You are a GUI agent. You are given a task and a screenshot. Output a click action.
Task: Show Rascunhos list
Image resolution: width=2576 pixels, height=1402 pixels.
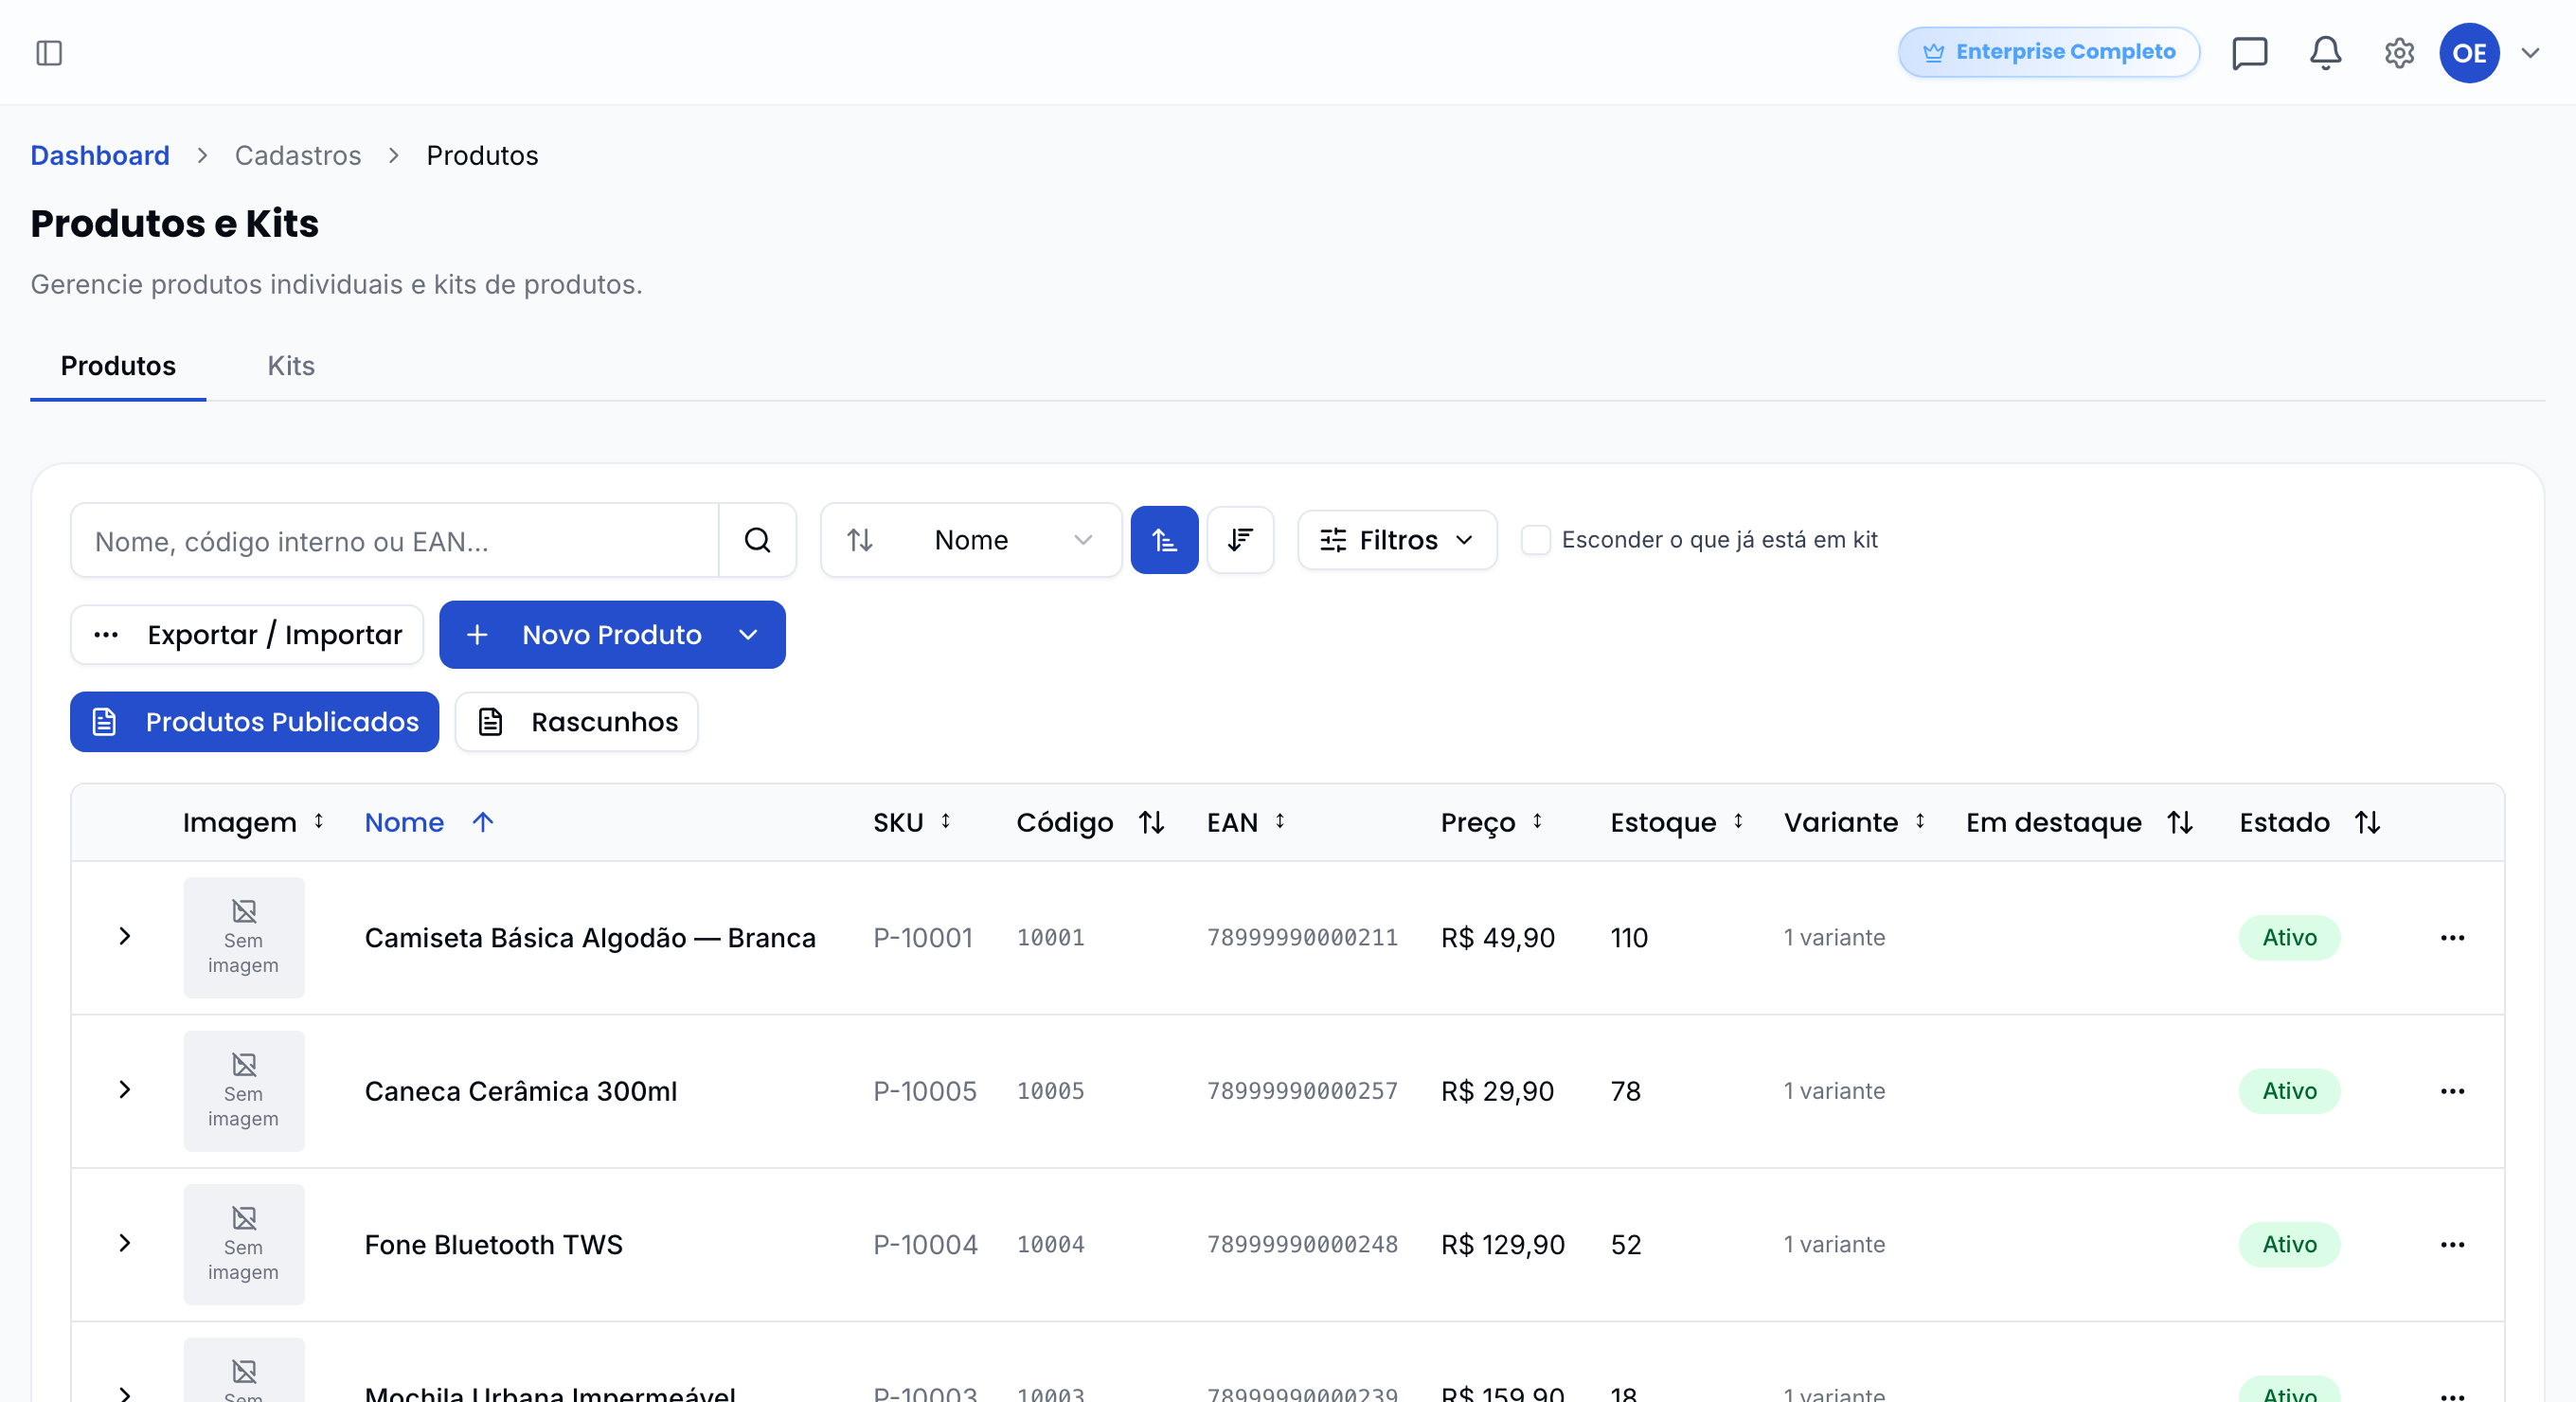(577, 722)
